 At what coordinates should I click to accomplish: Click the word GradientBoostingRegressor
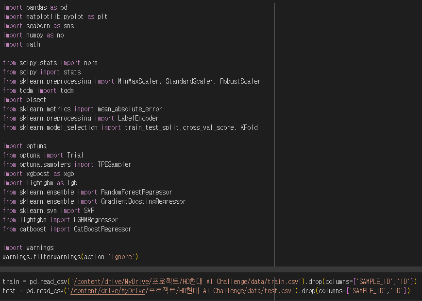point(143,201)
